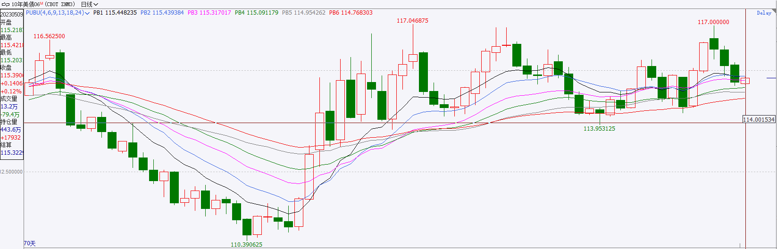This screenshot has height=249, width=777.
Task: Click the 10年美债06 contract title
Action: tap(27, 4)
